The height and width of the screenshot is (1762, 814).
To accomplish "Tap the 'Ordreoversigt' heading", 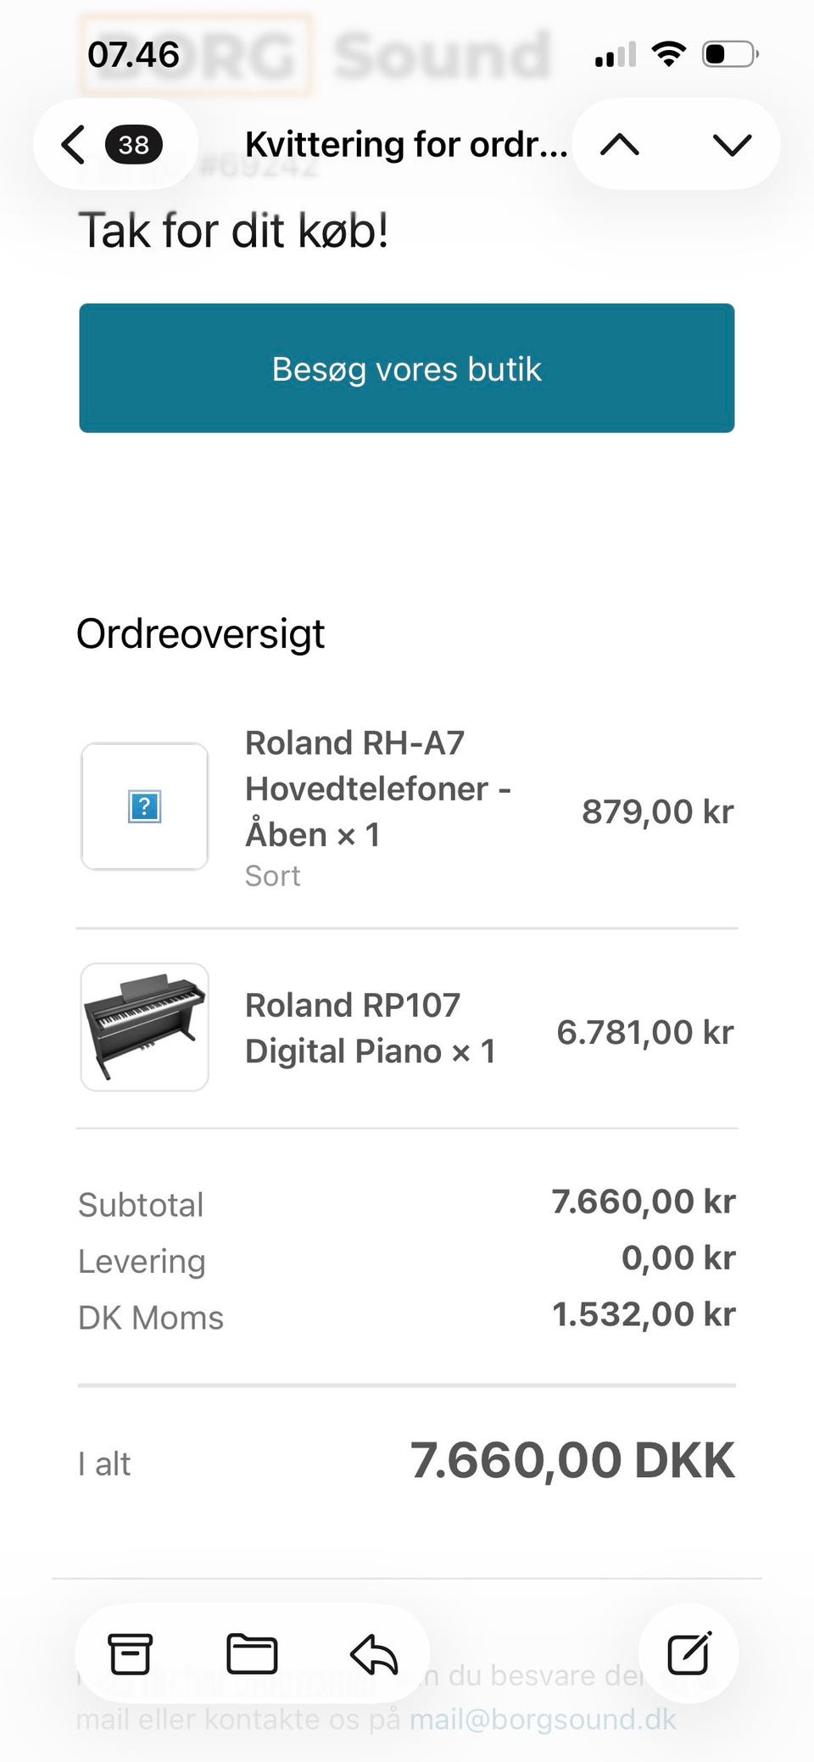I will 201,633.
